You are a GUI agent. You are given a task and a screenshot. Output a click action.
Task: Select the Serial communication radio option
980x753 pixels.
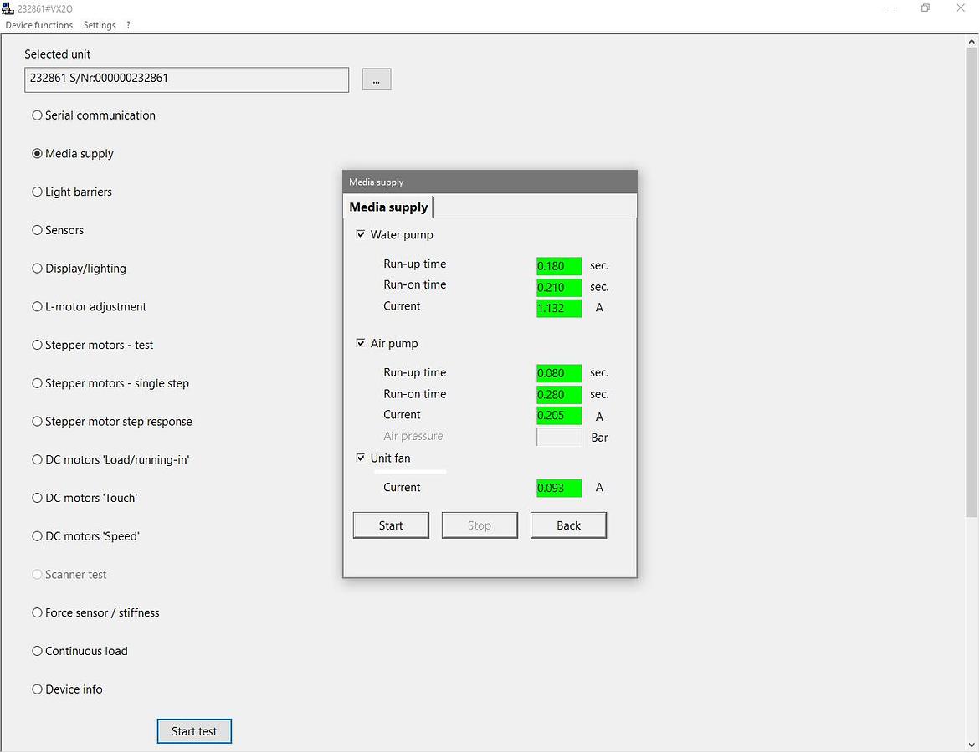(x=38, y=115)
